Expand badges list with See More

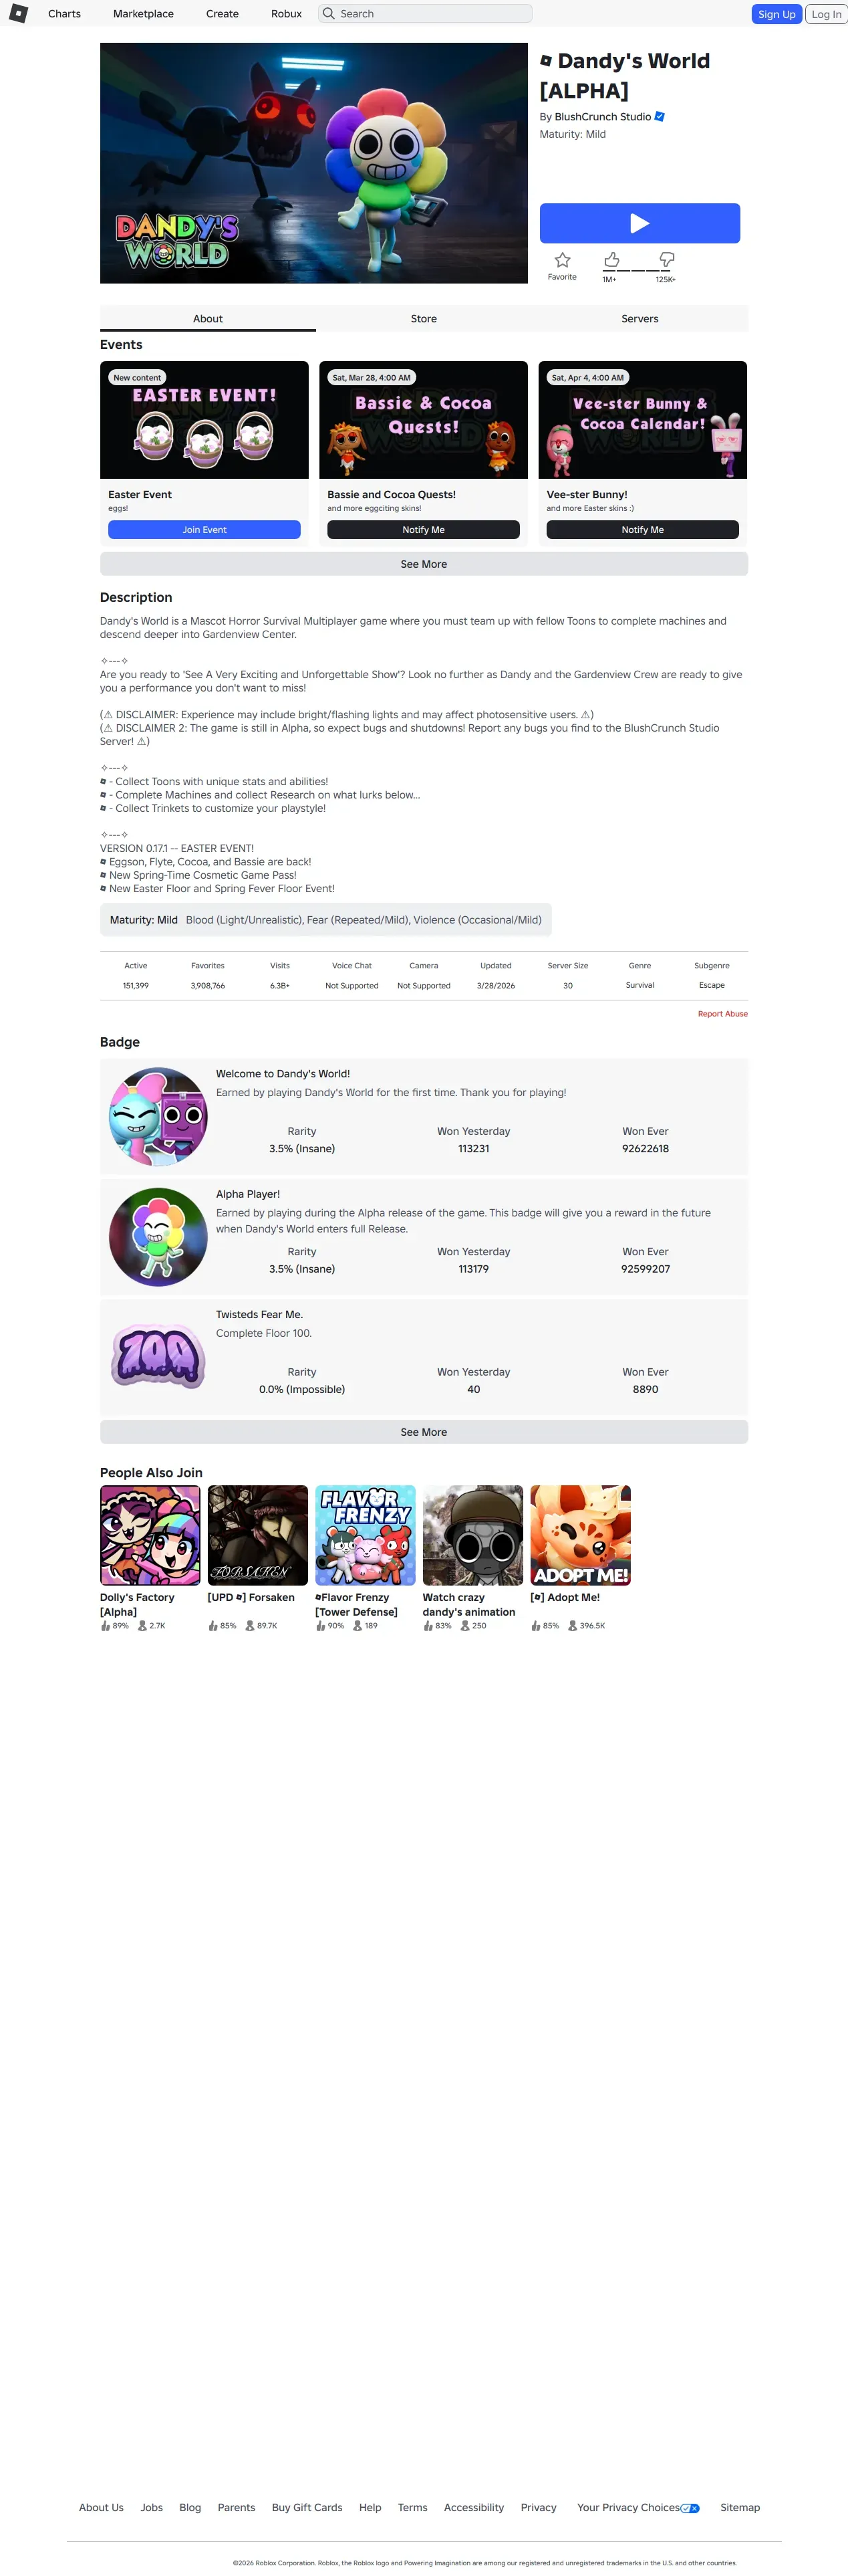point(424,1432)
